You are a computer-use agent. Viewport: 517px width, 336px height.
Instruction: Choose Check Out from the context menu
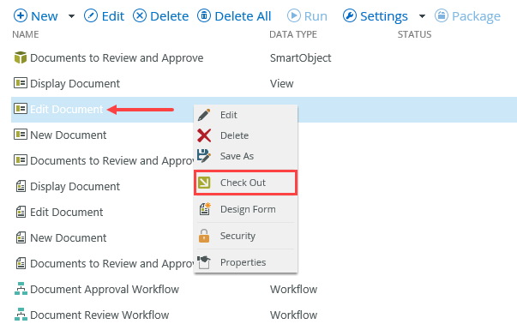point(246,183)
